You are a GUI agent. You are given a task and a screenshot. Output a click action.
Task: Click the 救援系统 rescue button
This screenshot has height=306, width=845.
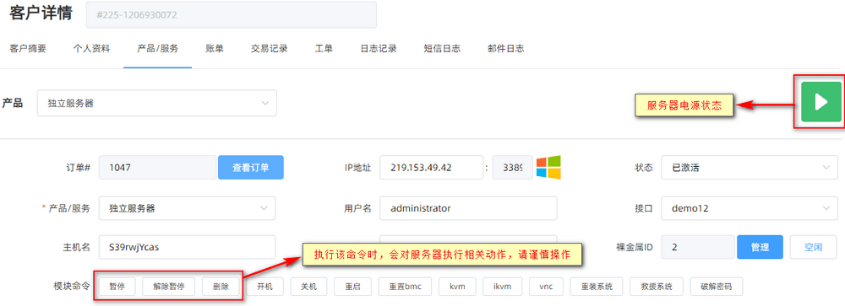pyautogui.click(x=656, y=287)
